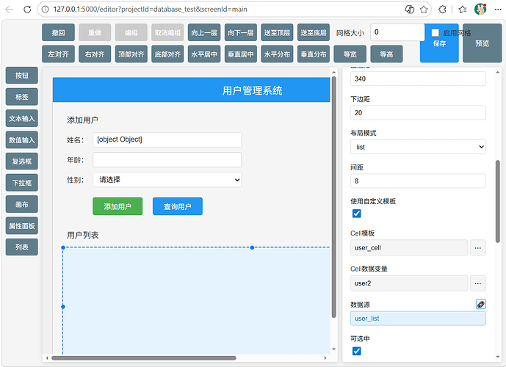Open browser settings three-dot menu
This screenshot has width=506, height=367.
(498, 10)
